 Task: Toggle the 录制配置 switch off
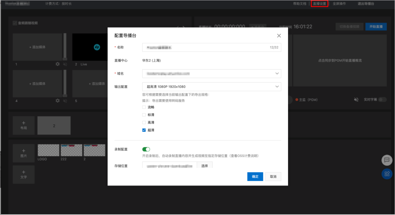[x=146, y=149]
